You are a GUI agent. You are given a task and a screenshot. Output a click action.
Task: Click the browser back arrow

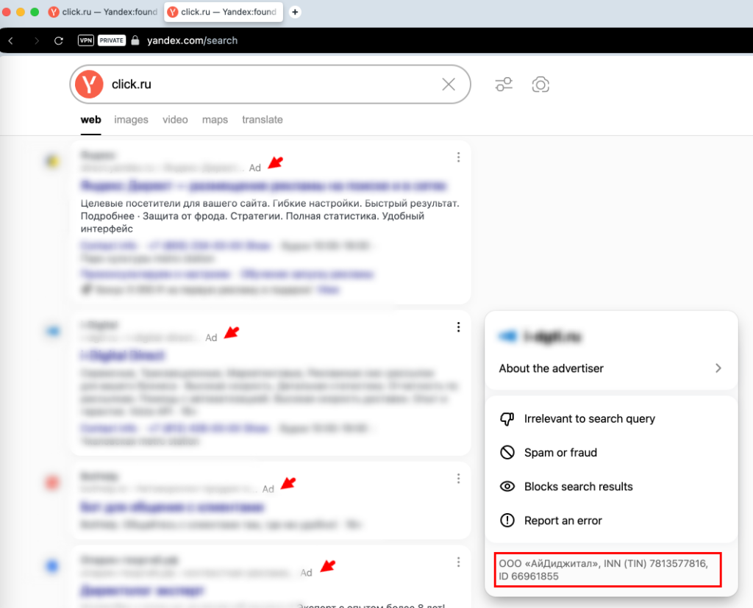(11, 41)
